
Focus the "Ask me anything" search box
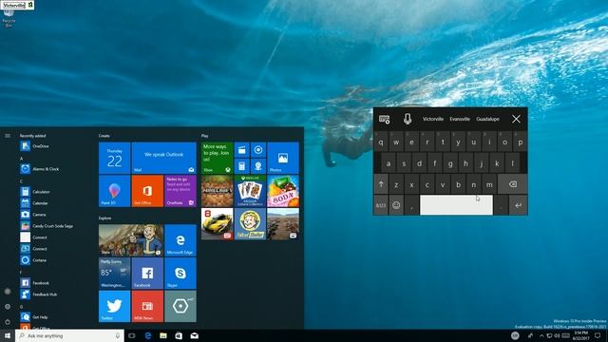tap(69, 335)
